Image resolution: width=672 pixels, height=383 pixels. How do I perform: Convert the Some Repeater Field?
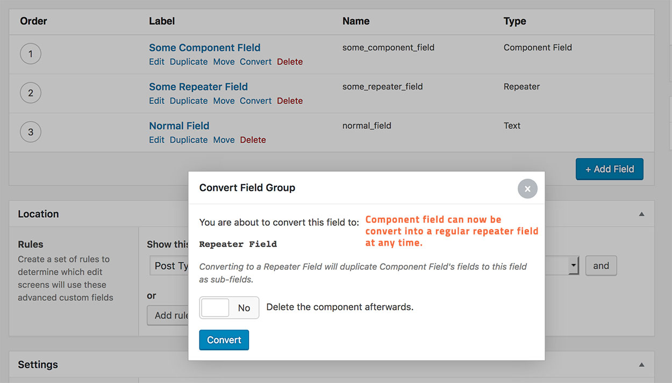tap(255, 101)
